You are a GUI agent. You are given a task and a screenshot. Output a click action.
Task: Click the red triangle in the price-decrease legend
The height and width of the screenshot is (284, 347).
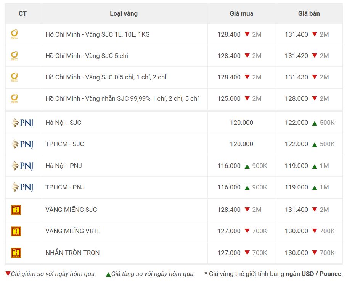coord(8,274)
